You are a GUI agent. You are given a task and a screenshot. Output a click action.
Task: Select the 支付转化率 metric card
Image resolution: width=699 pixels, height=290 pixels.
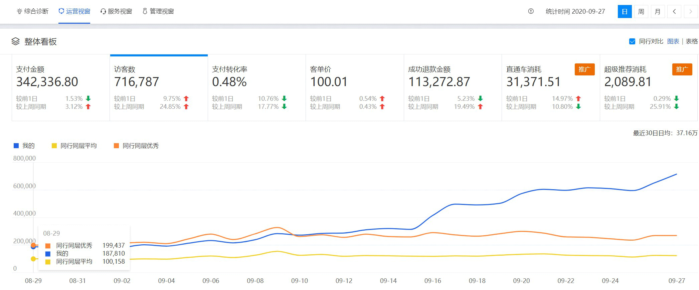coord(256,87)
